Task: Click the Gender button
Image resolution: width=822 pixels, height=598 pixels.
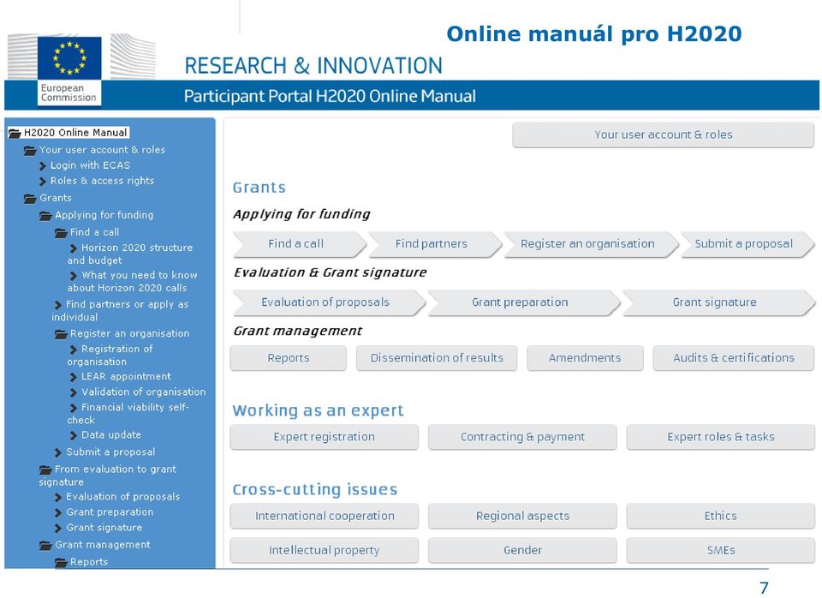Action: point(522,550)
